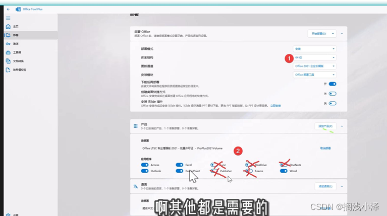Screen dimensions: 387x216
Task: Toggle the Excel application switch
Action: [180, 165]
